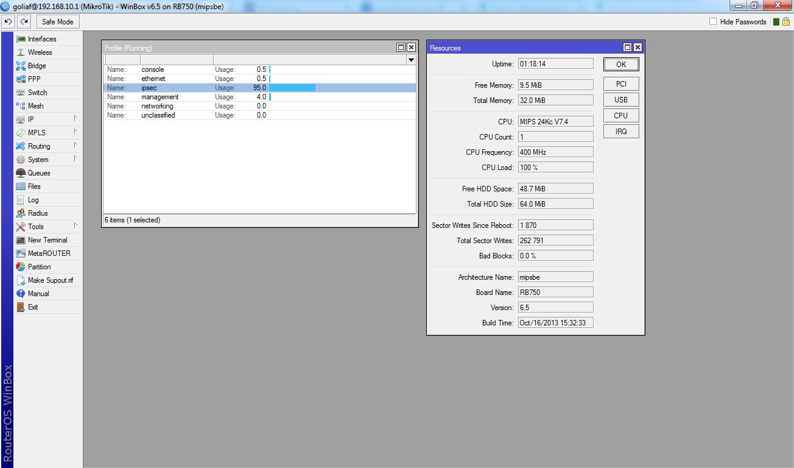Select the Bridge icon
Image resolution: width=794 pixels, height=468 pixels.
pos(21,66)
